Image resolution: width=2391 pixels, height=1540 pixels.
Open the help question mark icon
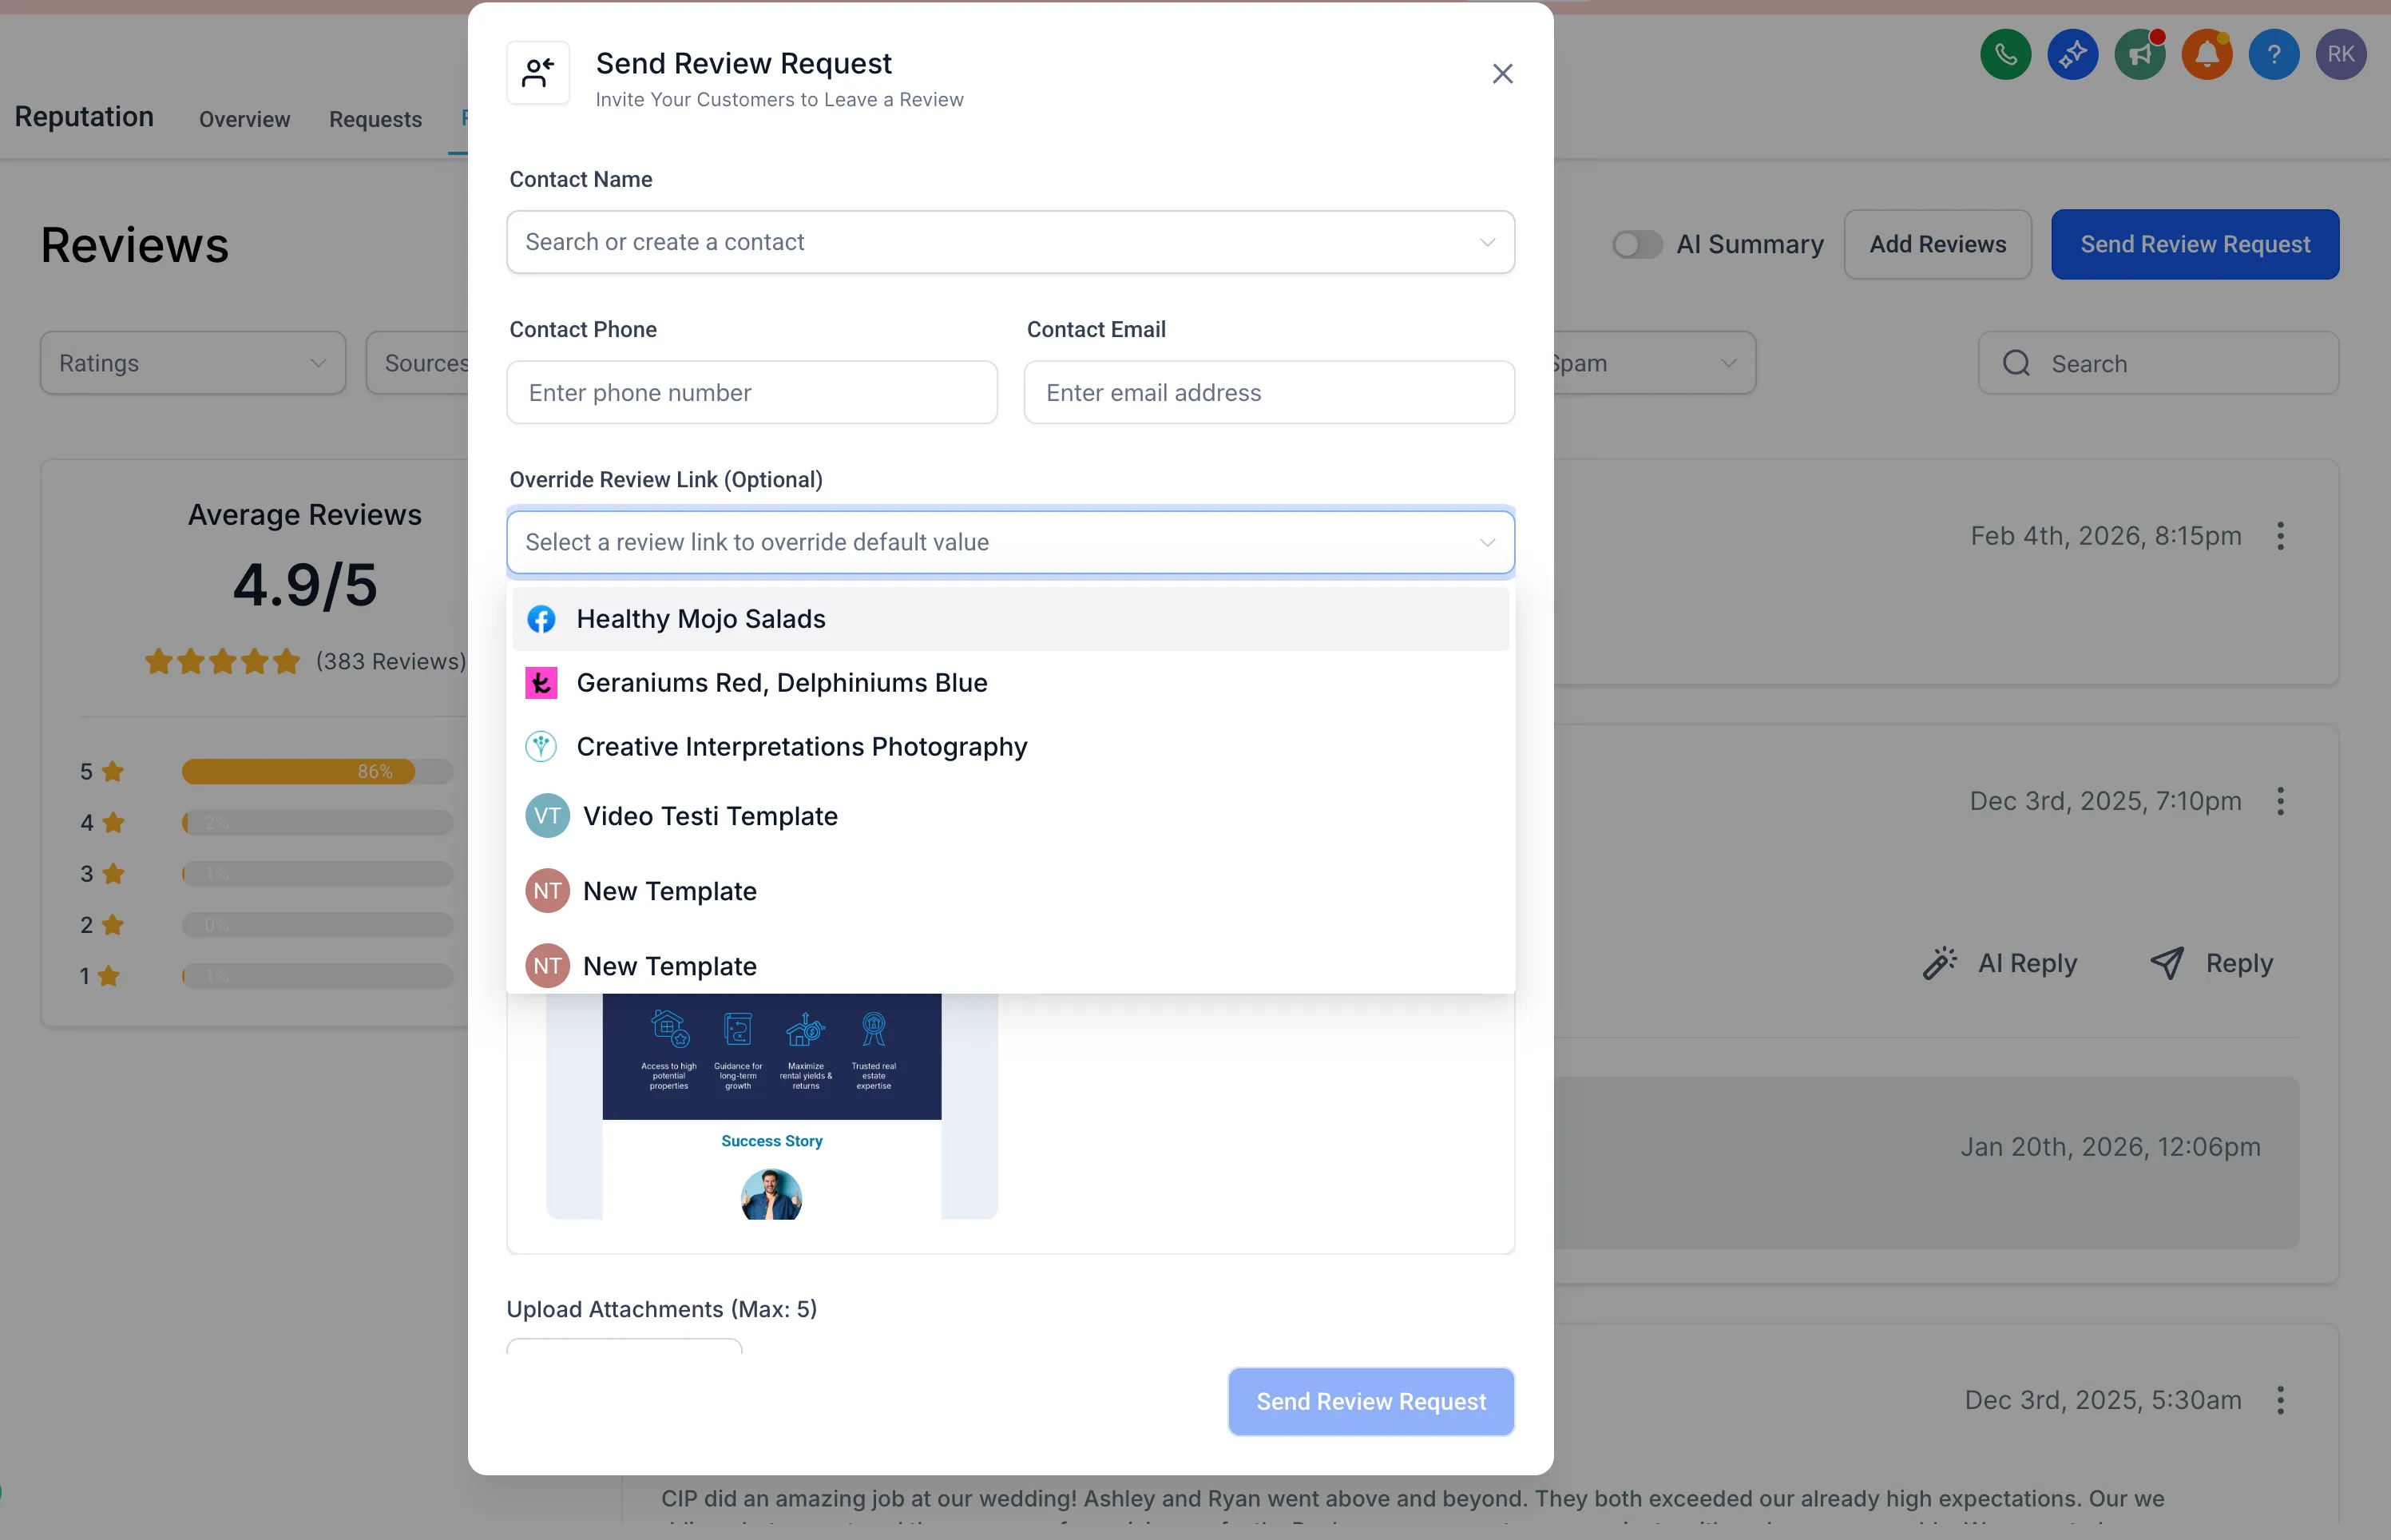tap(2273, 54)
